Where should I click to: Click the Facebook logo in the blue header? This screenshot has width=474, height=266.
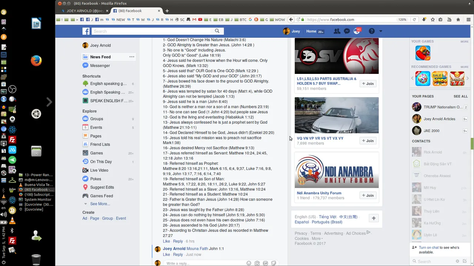(86, 31)
